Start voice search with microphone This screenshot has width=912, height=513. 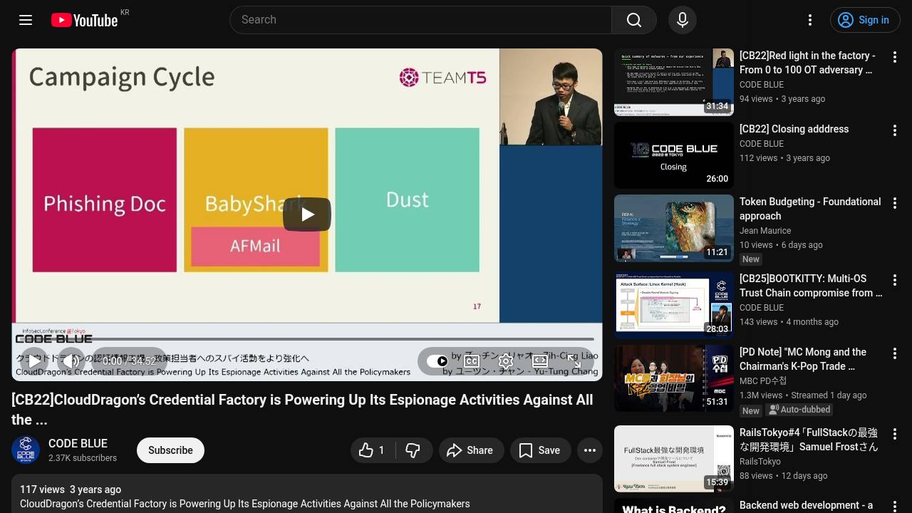point(682,20)
